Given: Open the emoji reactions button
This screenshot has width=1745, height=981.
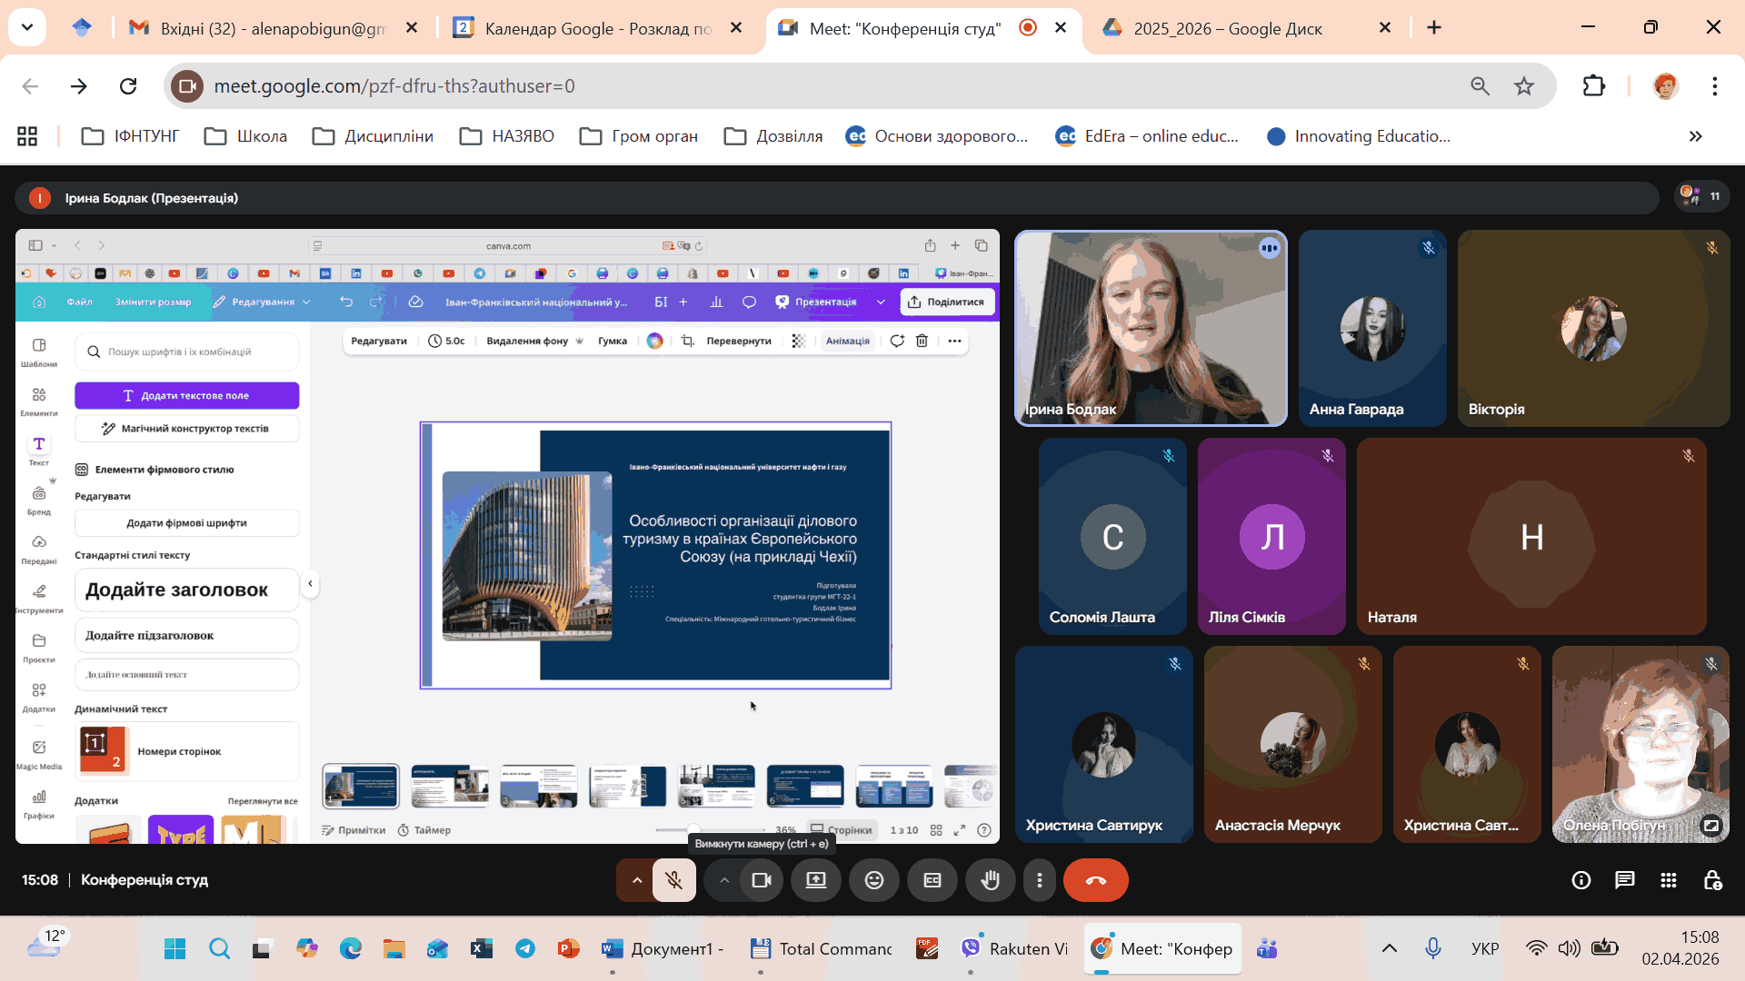Looking at the screenshot, I should coord(874,880).
